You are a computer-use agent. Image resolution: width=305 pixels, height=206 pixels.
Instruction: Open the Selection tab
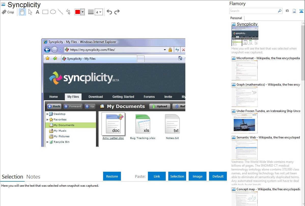(x=12, y=177)
